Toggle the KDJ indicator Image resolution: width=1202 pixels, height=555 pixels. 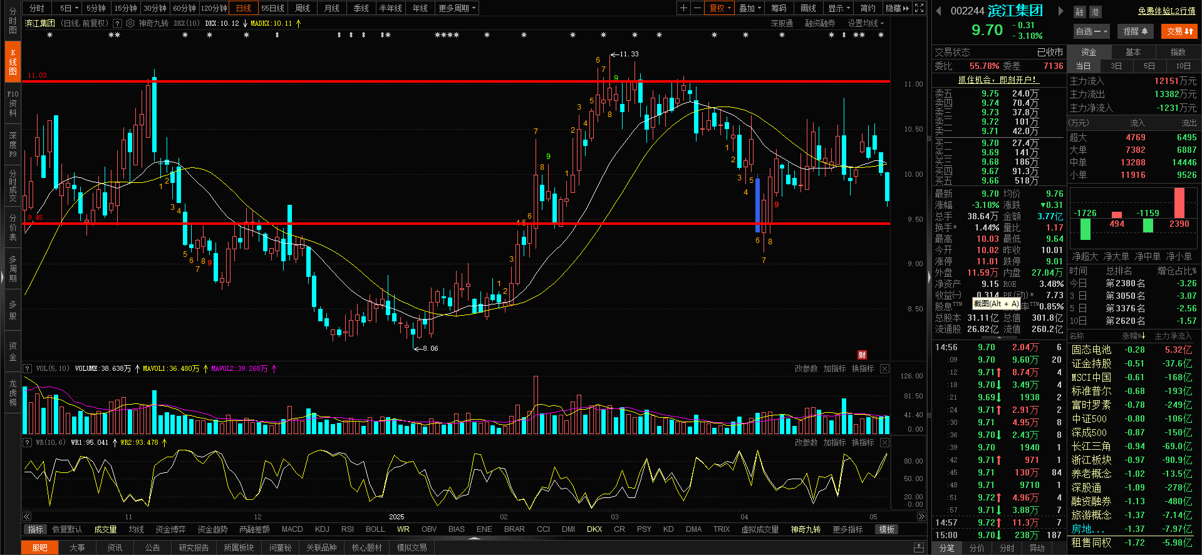coord(322,529)
